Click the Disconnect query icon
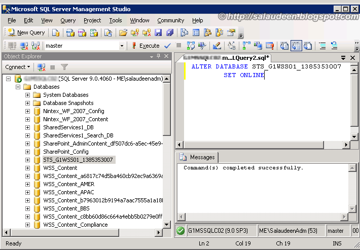 [24, 46]
